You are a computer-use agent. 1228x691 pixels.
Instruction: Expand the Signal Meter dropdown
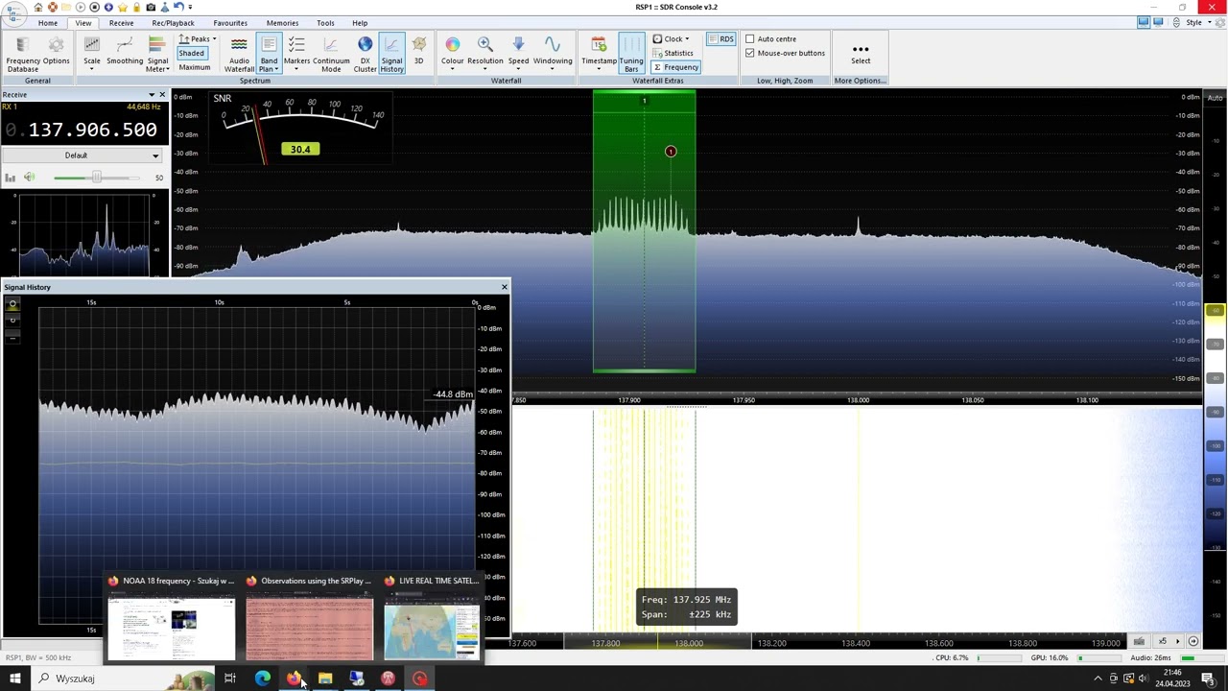pyautogui.click(x=157, y=54)
